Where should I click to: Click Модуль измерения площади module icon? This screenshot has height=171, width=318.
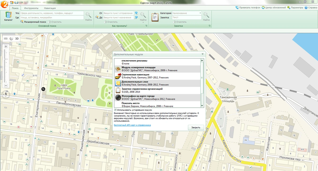click(x=118, y=69)
